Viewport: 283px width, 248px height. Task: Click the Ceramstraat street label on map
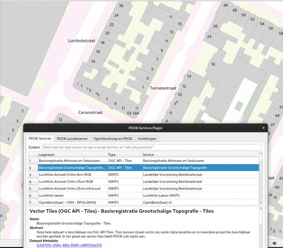[90, 113]
